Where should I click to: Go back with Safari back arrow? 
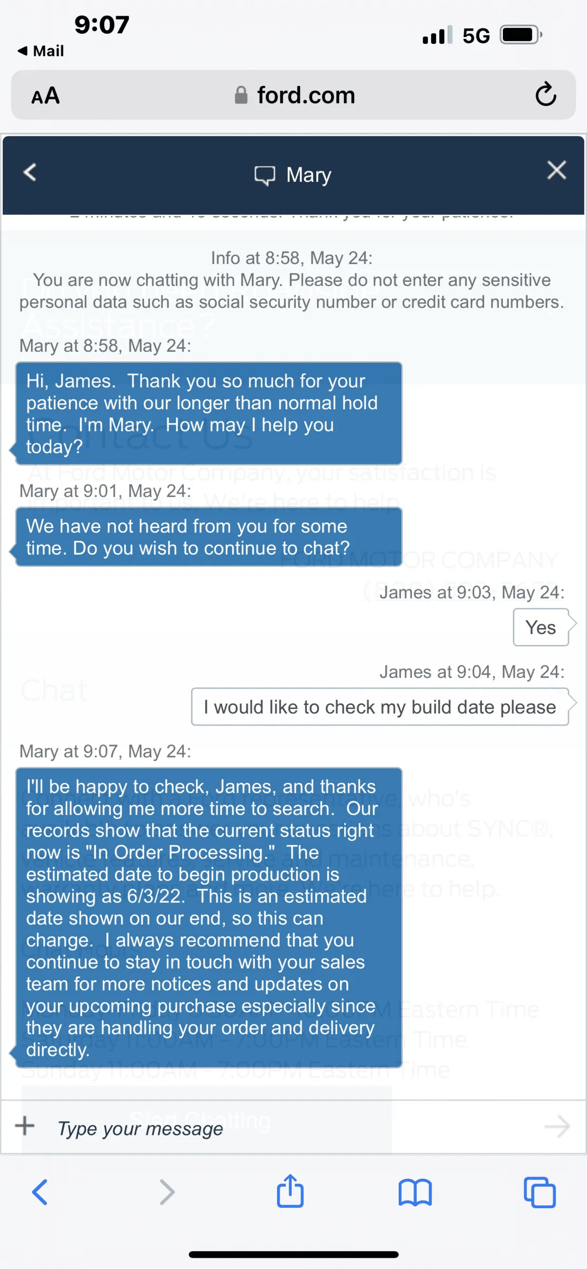[x=40, y=1192]
